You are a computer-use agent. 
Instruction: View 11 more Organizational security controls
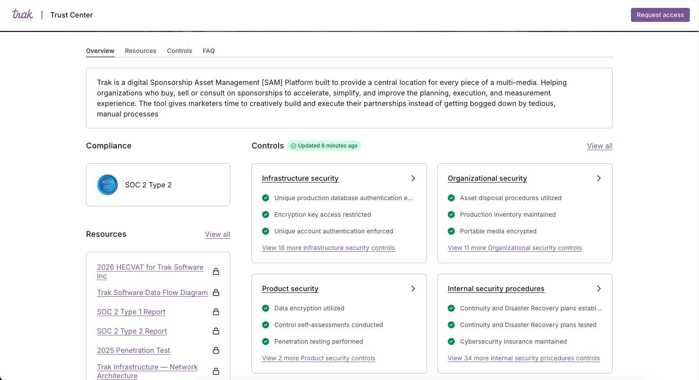coord(515,248)
